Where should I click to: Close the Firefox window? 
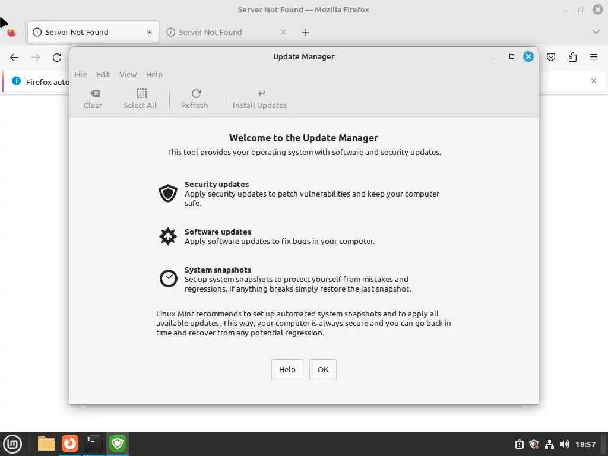pyautogui.click(x=598, y=9)
